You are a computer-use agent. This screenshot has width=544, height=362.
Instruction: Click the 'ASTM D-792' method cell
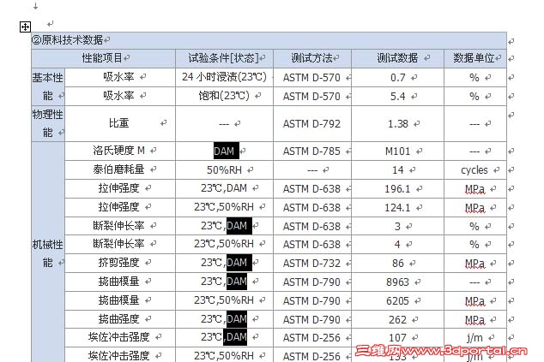coord(311,124)
